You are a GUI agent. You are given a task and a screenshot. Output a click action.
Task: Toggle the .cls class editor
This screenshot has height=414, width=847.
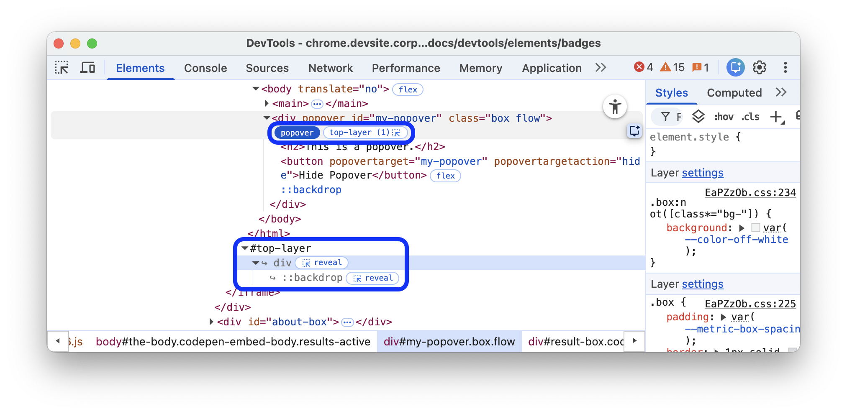(x=750, y=117)
